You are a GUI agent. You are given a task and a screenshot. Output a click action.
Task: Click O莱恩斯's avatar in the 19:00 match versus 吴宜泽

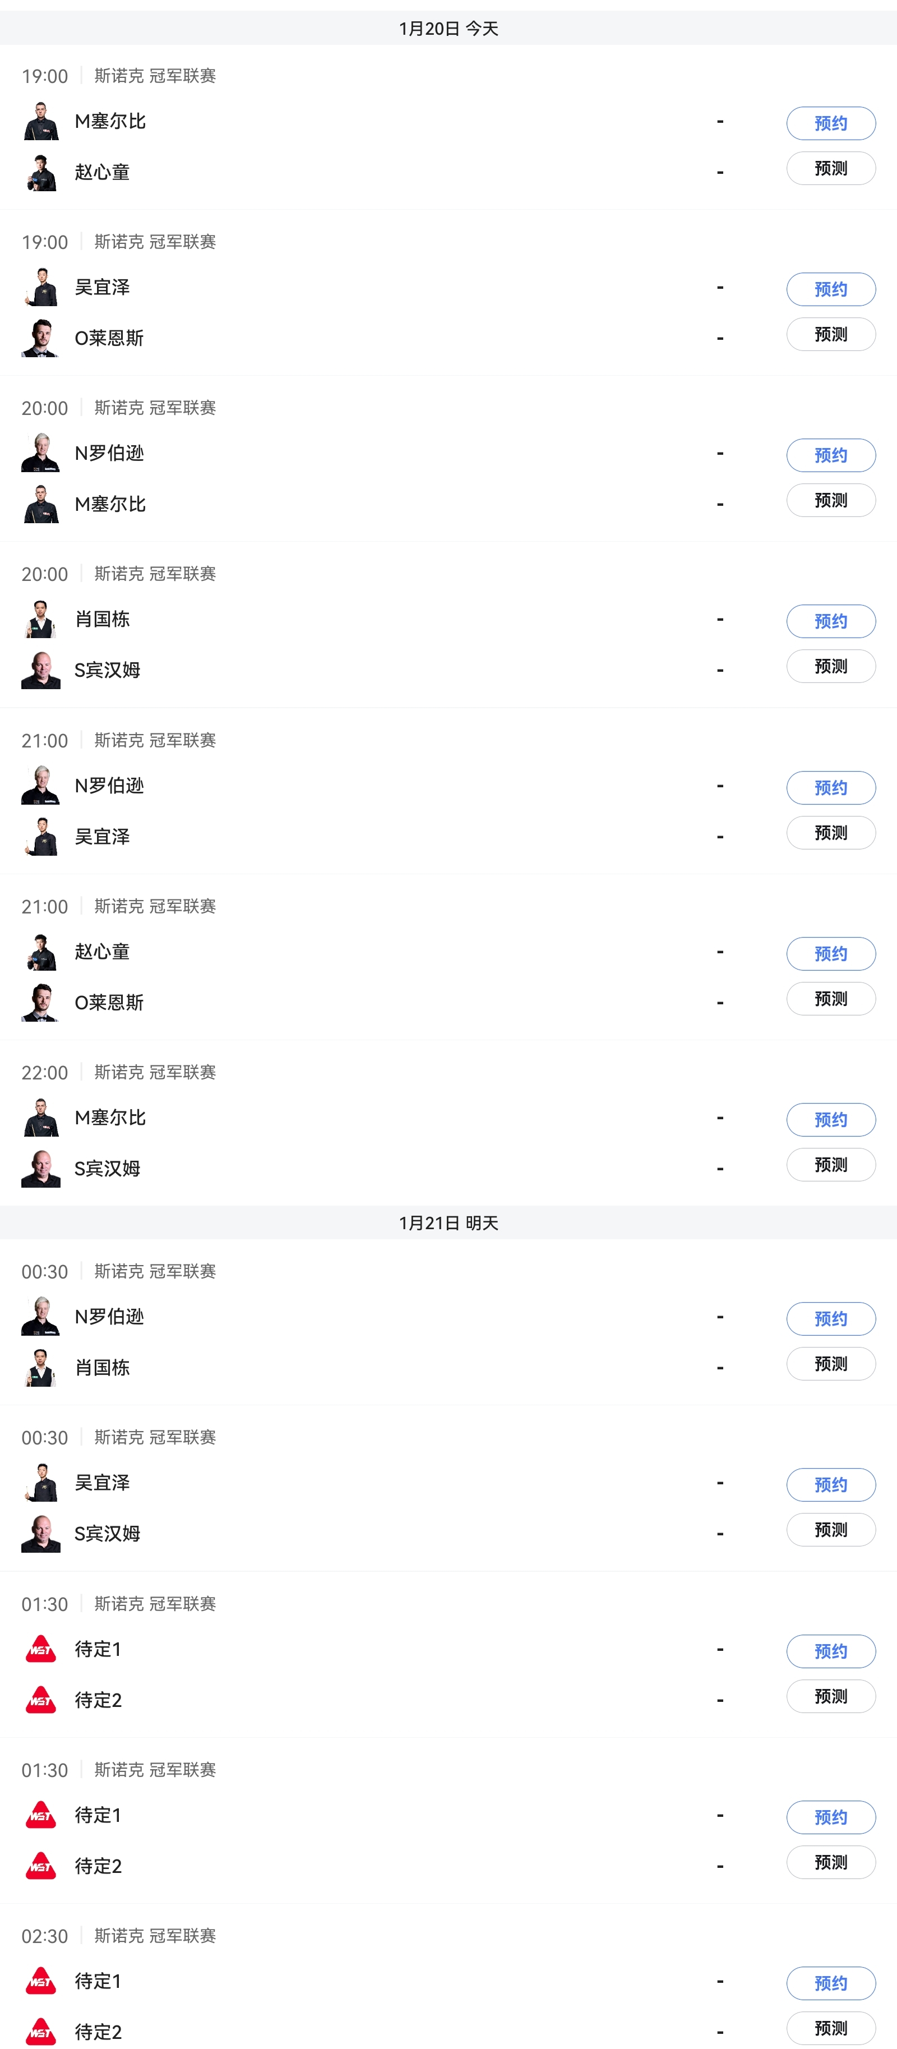pyautogui.click(x=40, y=338)
